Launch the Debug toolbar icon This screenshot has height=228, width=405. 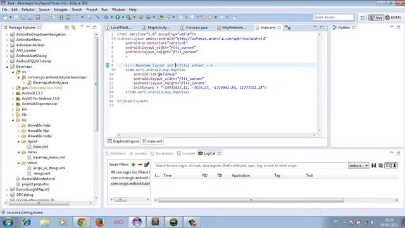[x=106, y=17]
